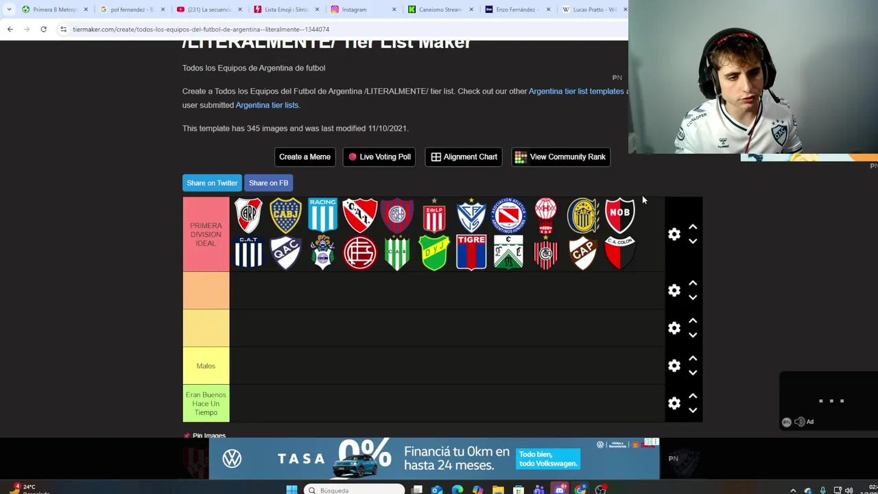The image size is (878, 494).
Task: View Community Rank
Action: 560,157
